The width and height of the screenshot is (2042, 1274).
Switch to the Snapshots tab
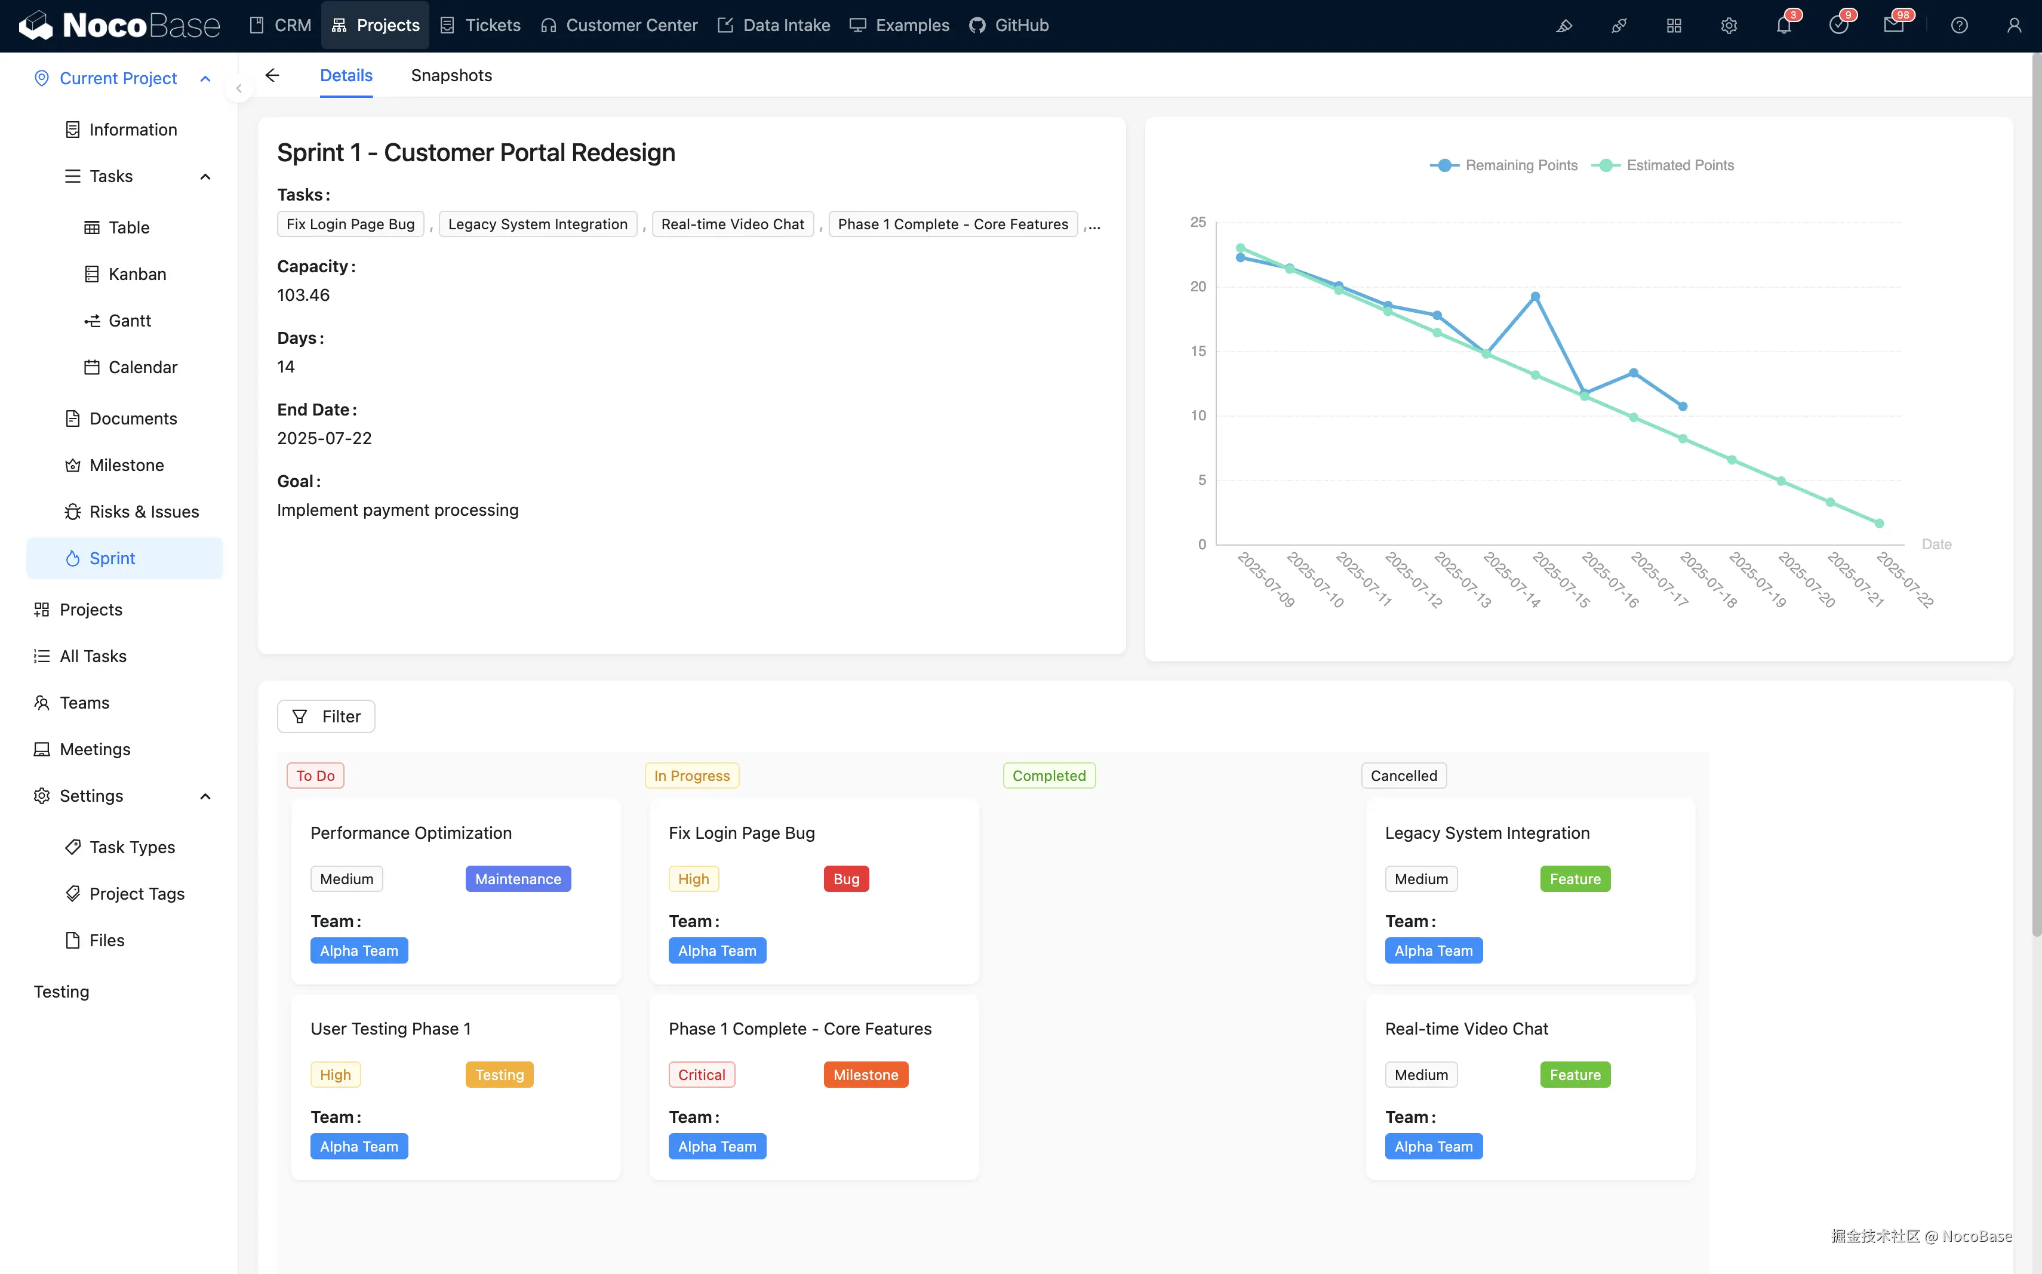click(x=452, y=75)
